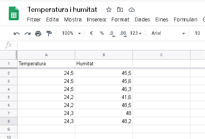Select cell with value 48,2
Image resolution: width=205 pixels, height=139 pixels.
click(x=104, y=121)
